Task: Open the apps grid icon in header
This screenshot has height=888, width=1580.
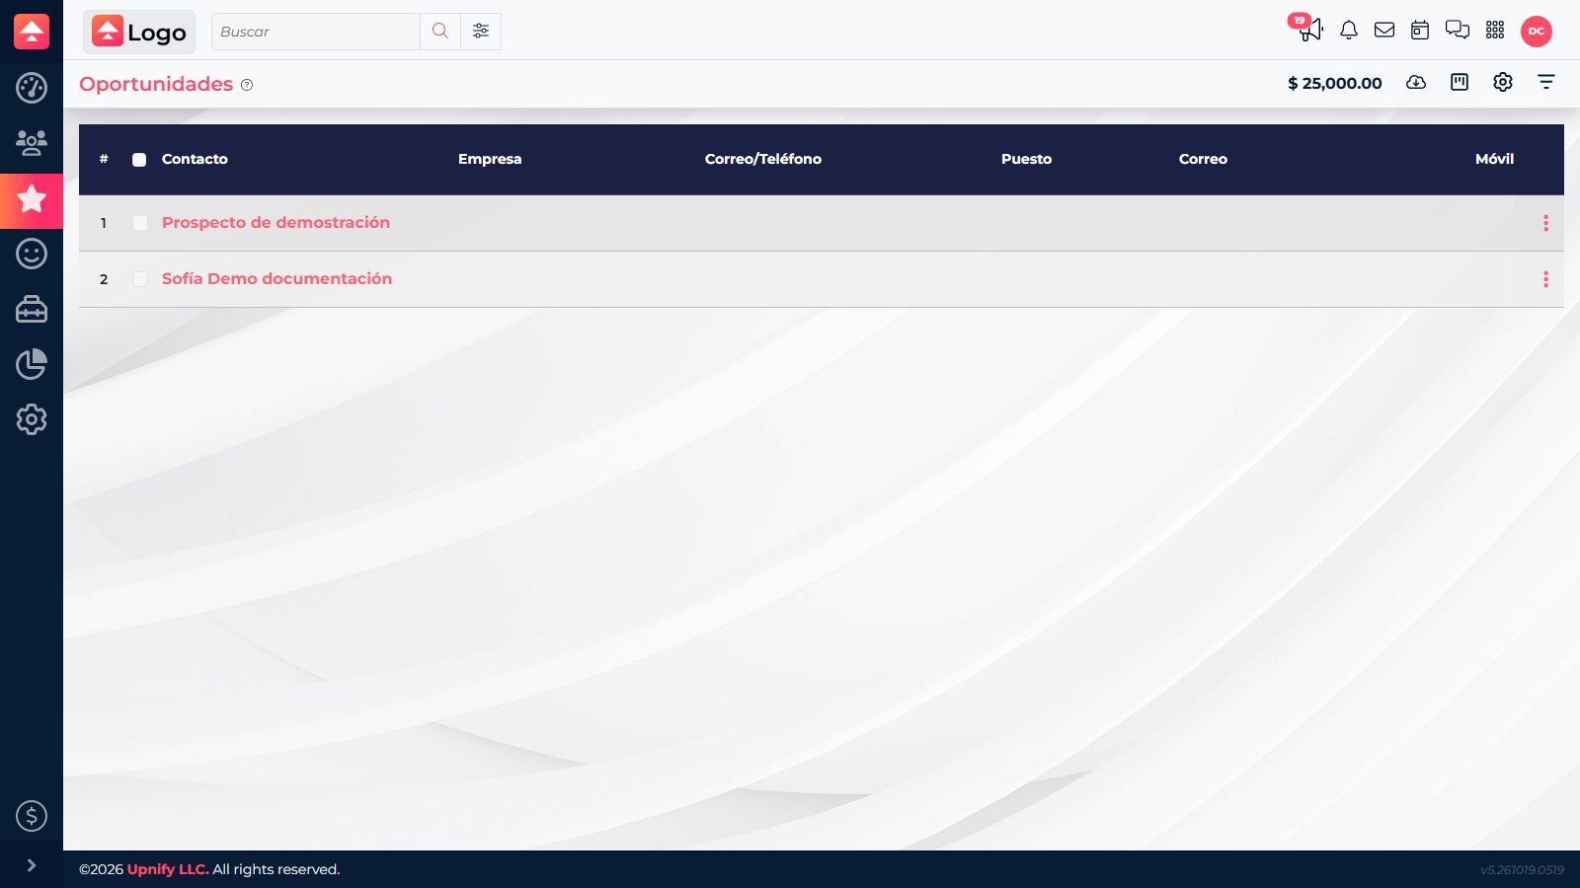Action: 1495,31
